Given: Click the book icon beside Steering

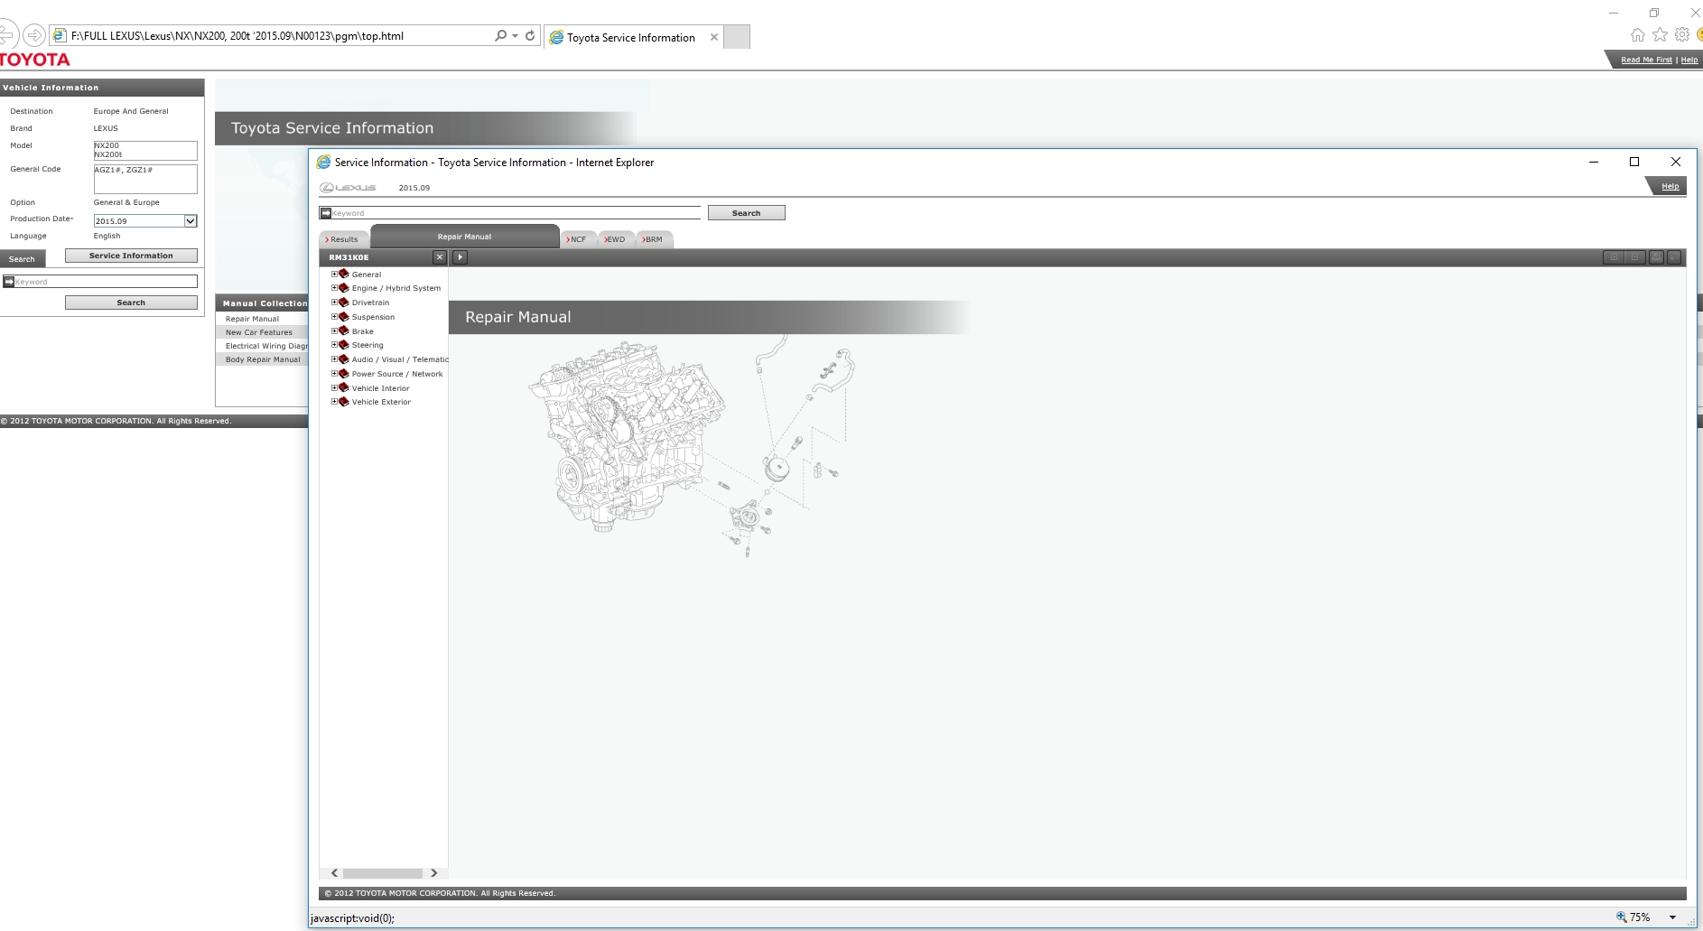Looking at the screenshot, I should click(x=343, y=345).
